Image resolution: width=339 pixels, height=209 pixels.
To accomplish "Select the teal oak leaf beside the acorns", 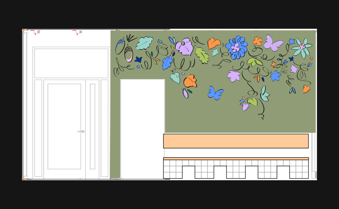I will (x=144, y=43).
